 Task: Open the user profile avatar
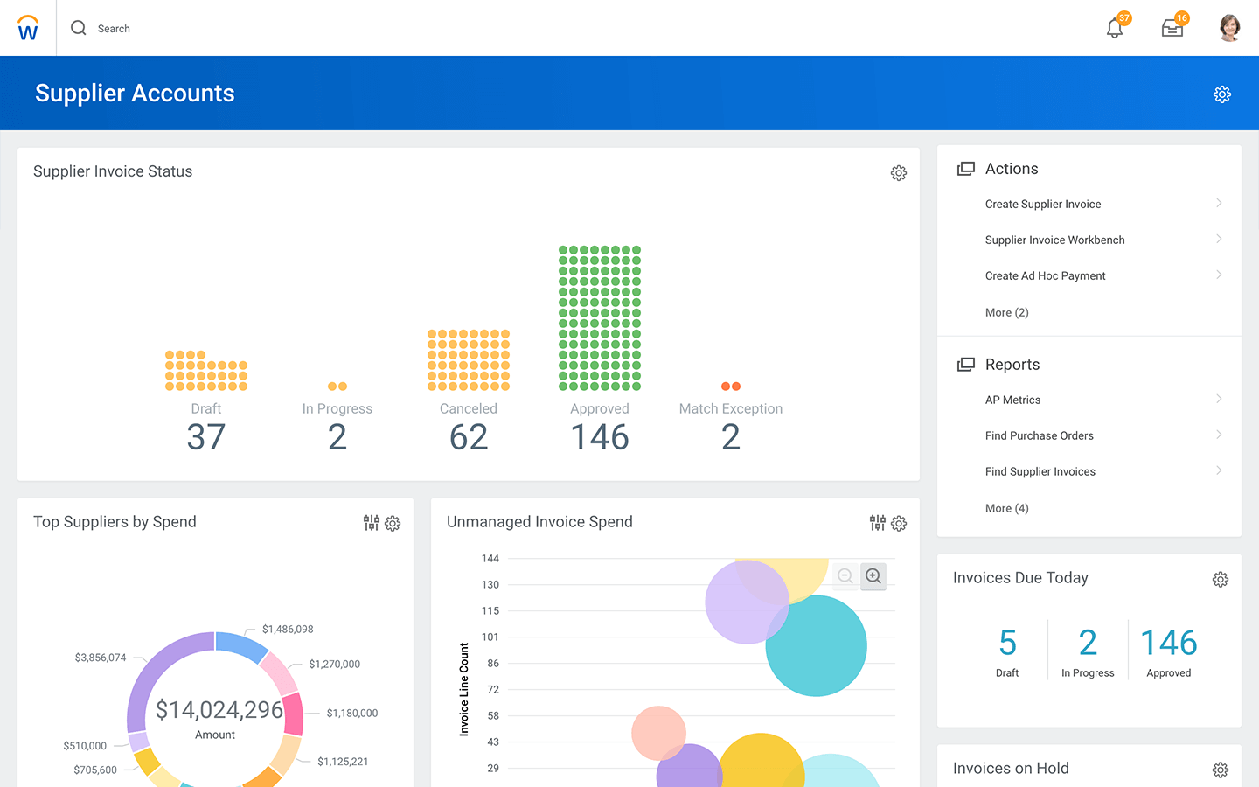coord(1229,28)
